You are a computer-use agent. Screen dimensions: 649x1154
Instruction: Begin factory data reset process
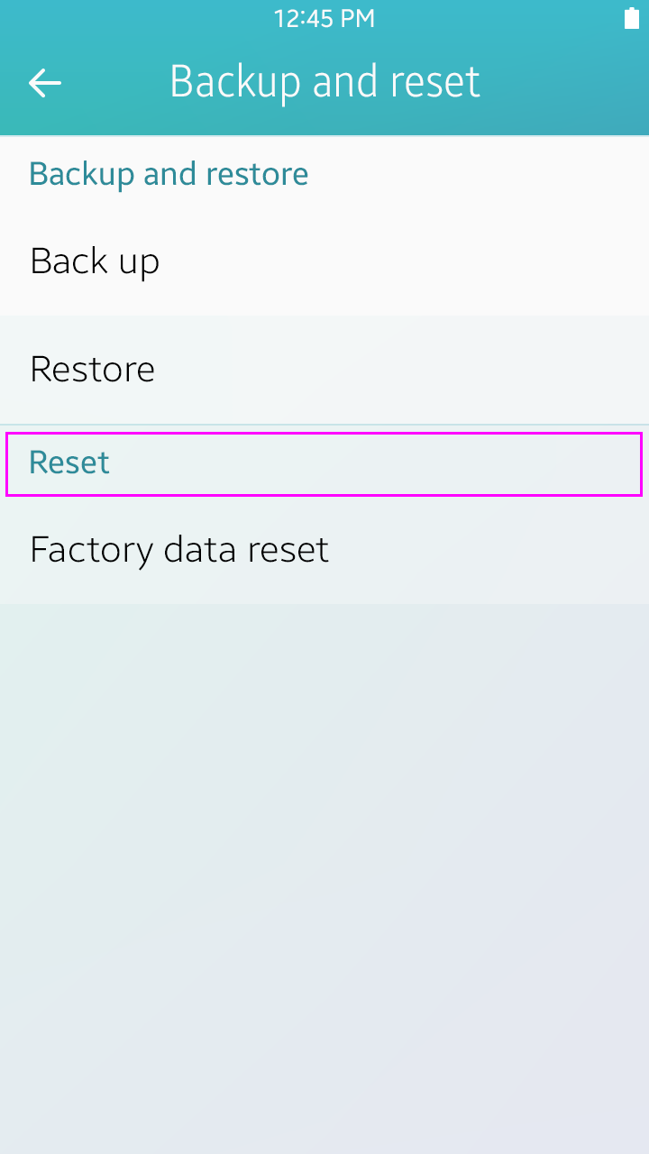(x=324, y=550)
